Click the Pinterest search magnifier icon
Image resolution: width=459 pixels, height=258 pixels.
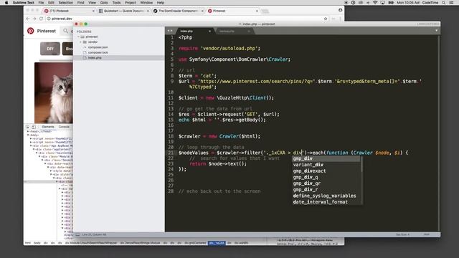(65, 31)
